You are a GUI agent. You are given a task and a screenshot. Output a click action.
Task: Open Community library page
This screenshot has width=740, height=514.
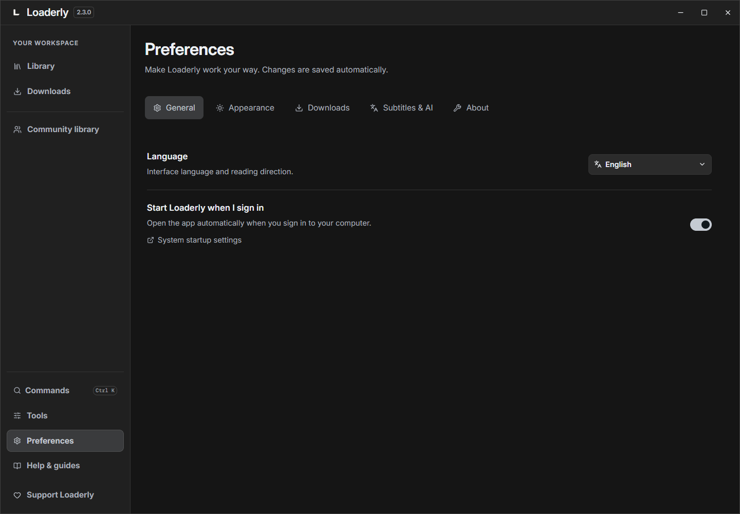click(65, 130)
